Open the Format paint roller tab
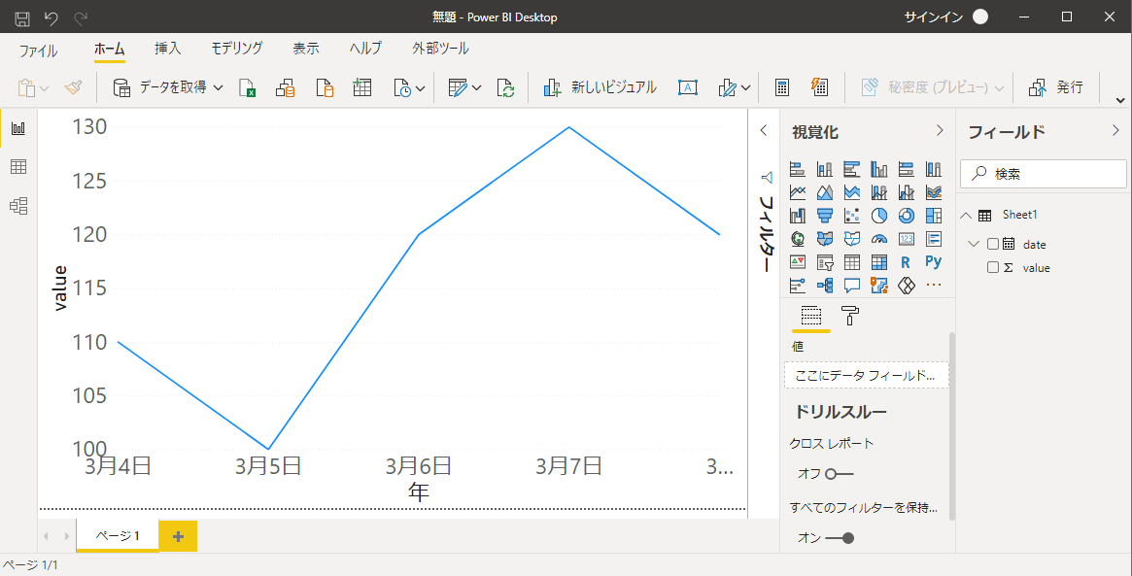Image resolution: width=1132 pixels, height=576 pixels. click(851, 316)
